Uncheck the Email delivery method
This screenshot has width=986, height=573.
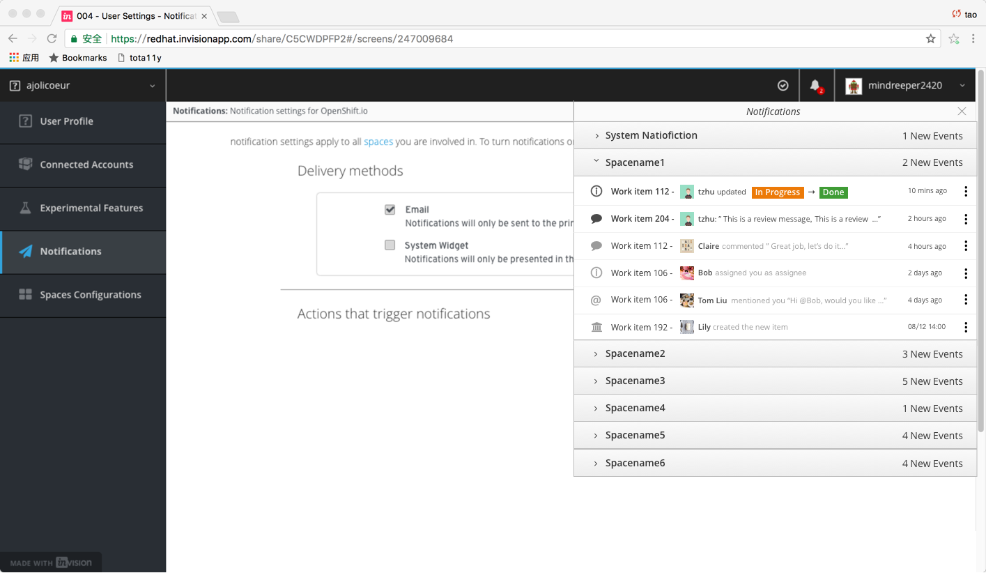[x=390, y=209]
